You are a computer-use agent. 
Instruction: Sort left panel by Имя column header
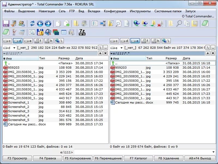(x=20, y=58)
